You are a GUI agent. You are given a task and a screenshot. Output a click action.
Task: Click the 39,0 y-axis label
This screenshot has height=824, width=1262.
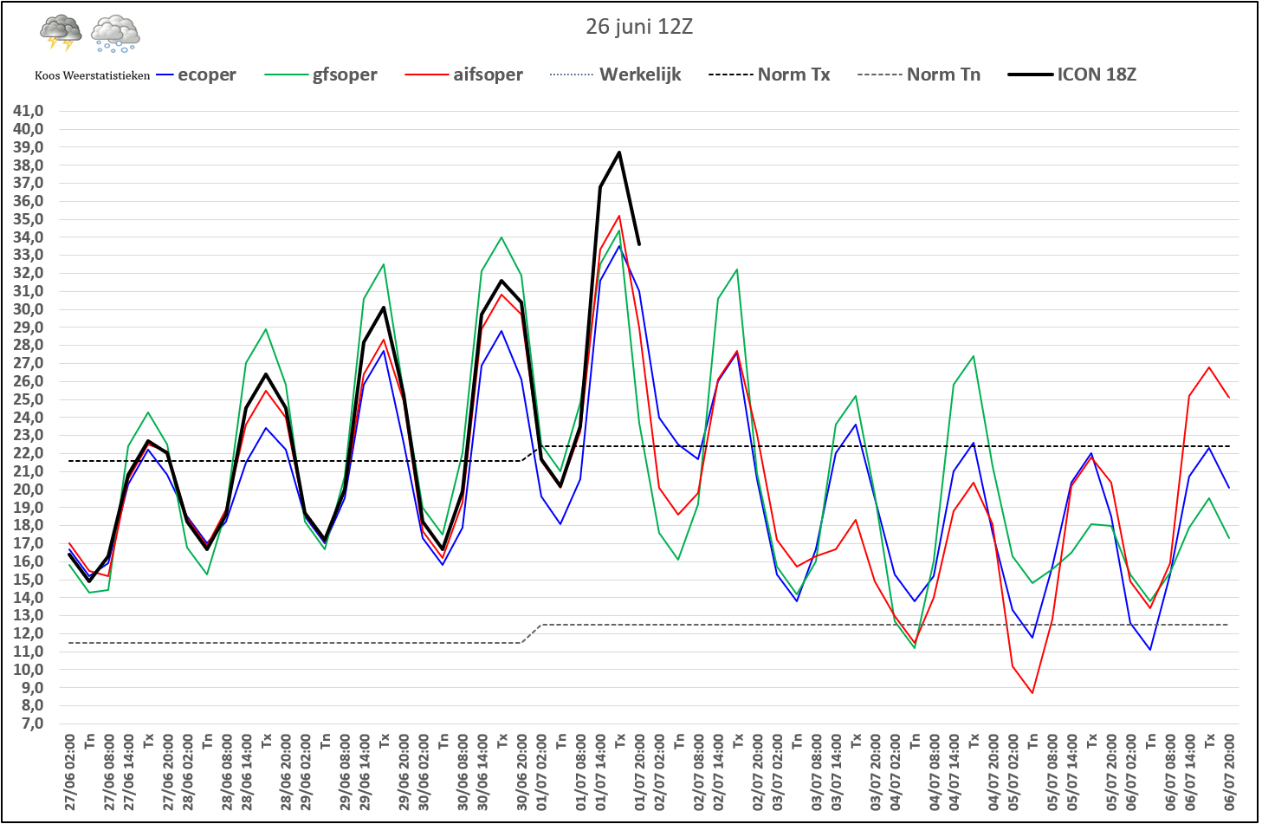(29, 147)
